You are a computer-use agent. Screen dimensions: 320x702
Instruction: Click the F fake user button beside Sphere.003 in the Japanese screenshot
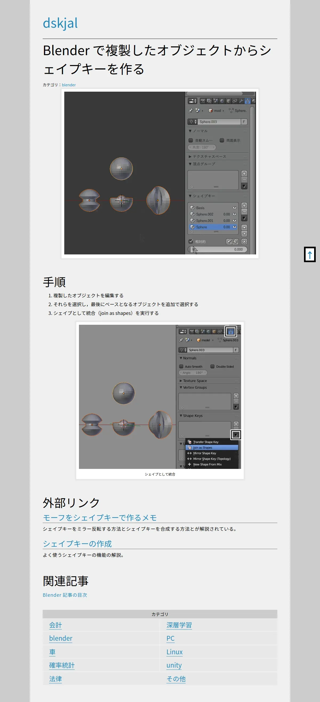click(x=244, y=122)
